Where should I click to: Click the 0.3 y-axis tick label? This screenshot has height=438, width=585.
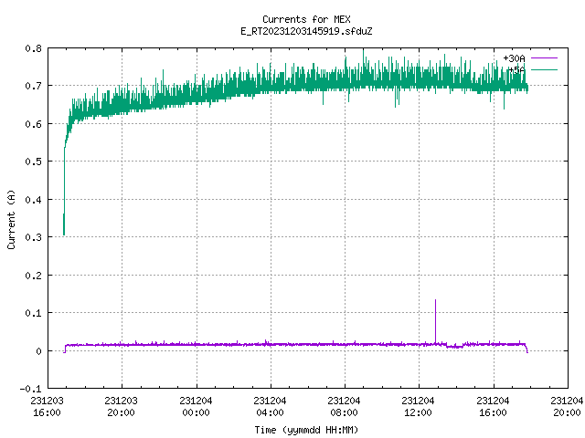[x=33, y=237]
